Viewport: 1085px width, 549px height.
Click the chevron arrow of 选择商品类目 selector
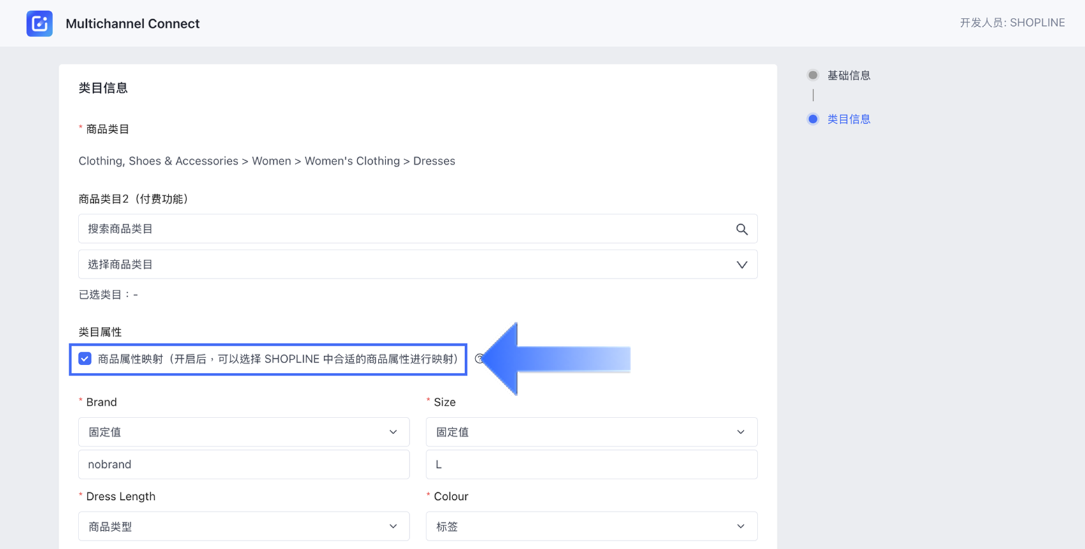click(741, 265)
